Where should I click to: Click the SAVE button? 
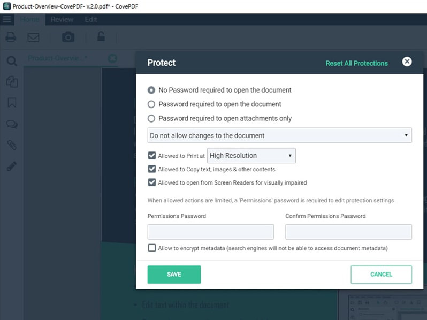click(174, 274)
